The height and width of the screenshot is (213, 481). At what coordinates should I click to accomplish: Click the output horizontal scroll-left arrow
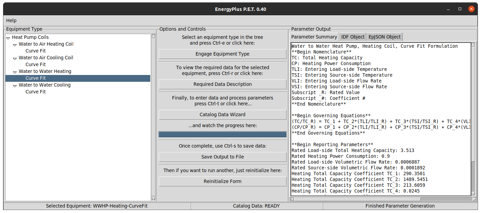292,199
